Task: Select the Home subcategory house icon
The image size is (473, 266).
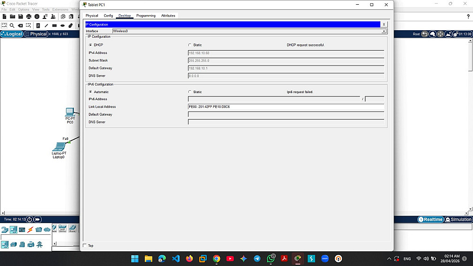Action: point(14,244)
